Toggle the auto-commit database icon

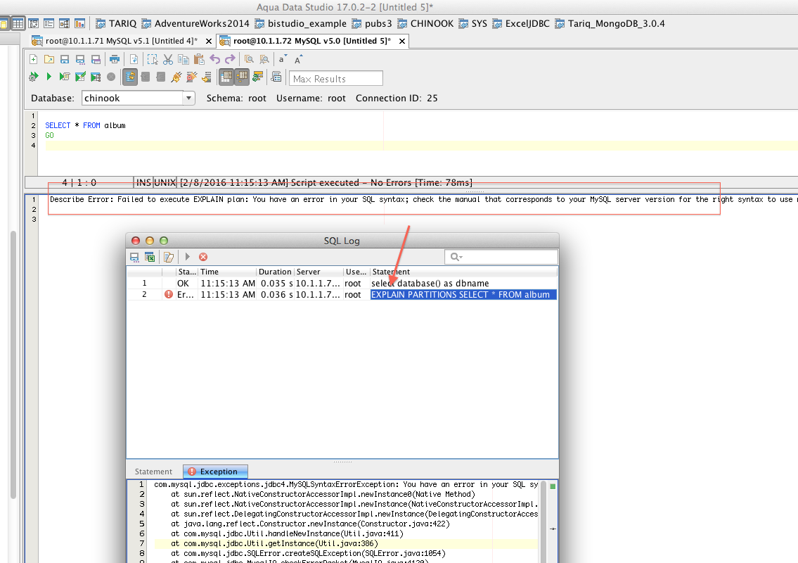[130, 77]
